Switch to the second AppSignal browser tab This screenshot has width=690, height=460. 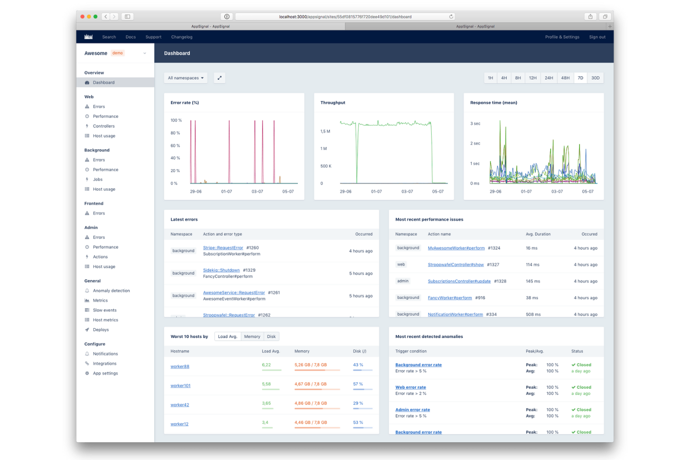476,27
